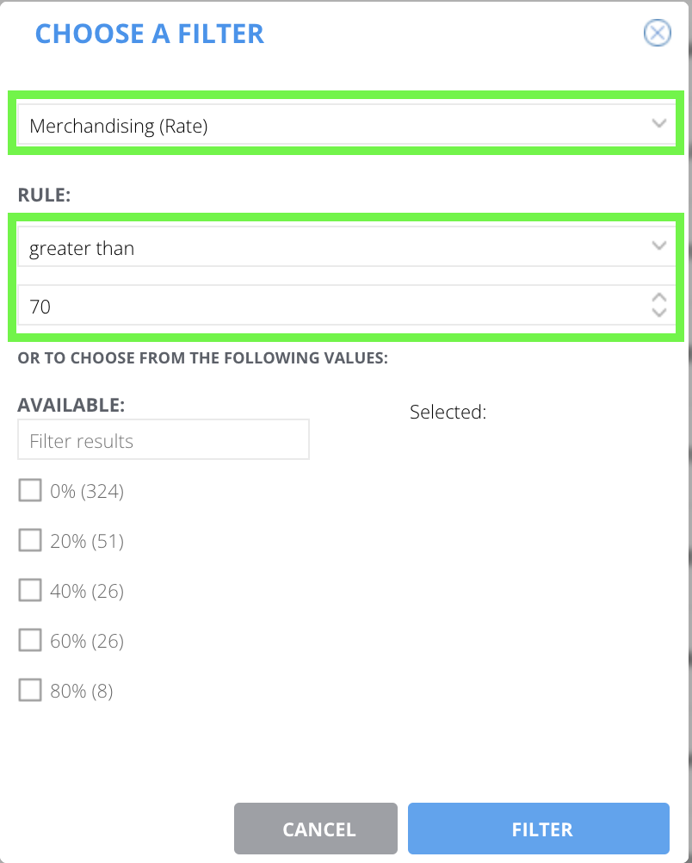The width and height of the screenshot is (692, 863).
Task: Click into the value field showing 70
Action: click(x=327, y=306)
